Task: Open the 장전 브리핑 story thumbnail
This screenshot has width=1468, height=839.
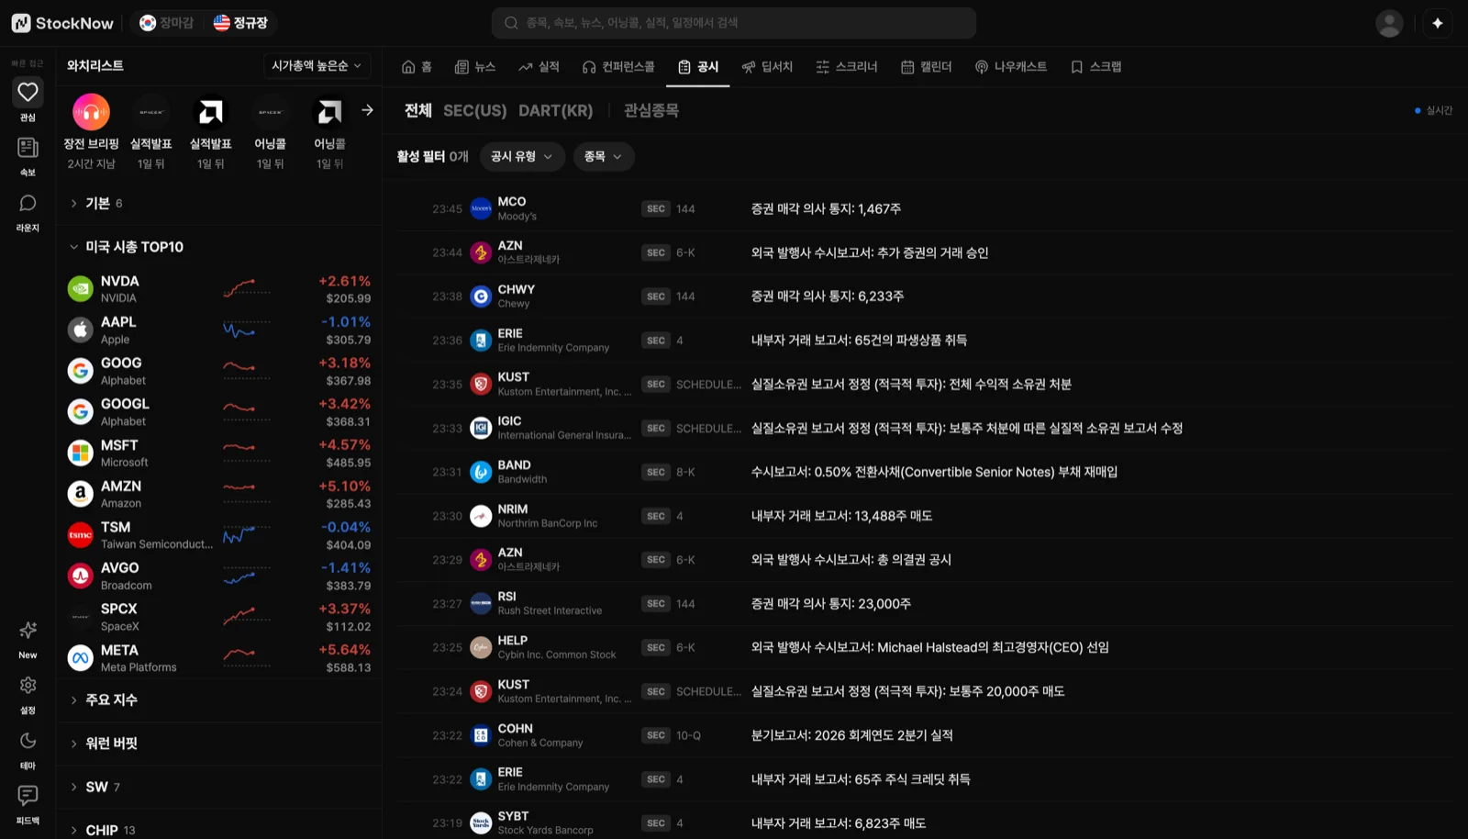Action: coord(91,112)
